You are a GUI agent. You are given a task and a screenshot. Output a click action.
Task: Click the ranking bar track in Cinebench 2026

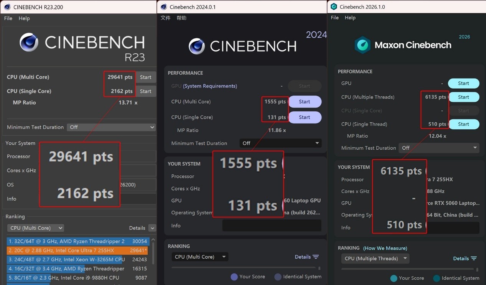click(407, 269)
